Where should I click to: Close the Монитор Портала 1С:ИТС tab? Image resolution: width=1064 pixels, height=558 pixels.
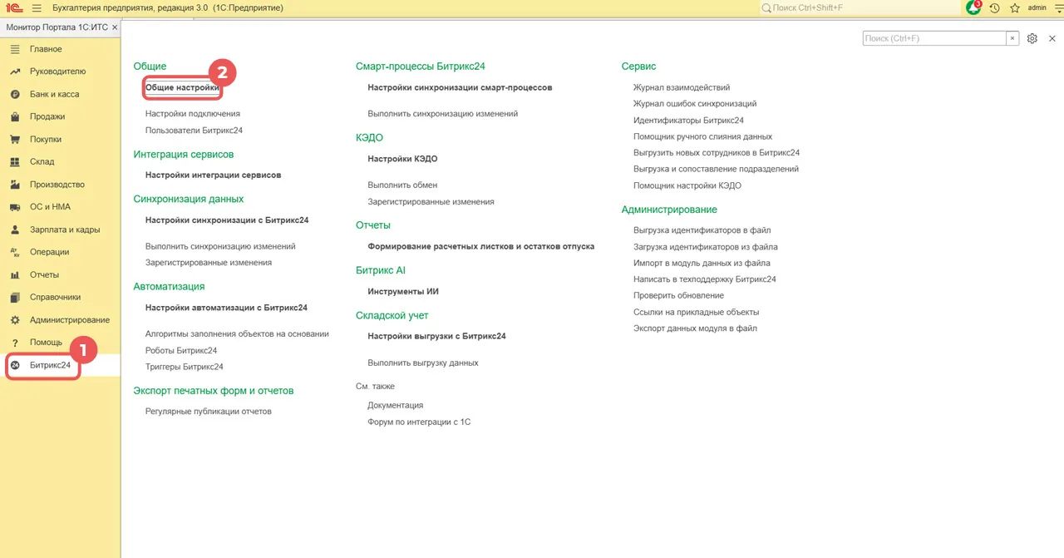tap(115, 27)
